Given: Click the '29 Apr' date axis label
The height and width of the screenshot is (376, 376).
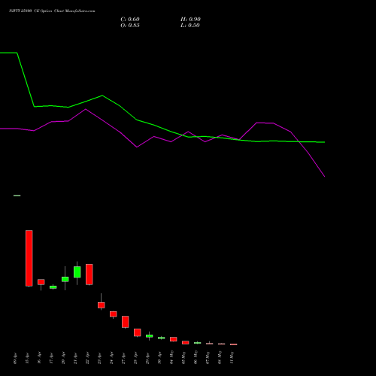Looking at the screenshot, I should pyautogui.click(x=147, y=358).
